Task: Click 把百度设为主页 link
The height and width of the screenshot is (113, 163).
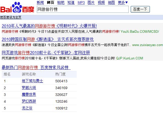Action: pyautogui.click(x=11, y=17)
